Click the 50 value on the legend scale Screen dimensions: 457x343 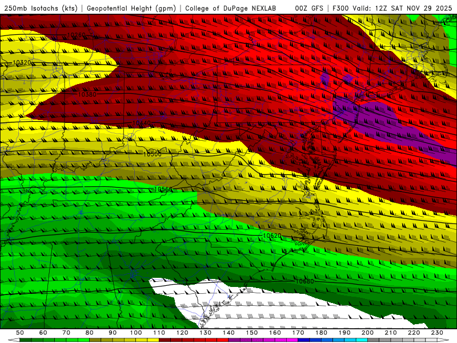pyautogui.click(x=20, y=333)
